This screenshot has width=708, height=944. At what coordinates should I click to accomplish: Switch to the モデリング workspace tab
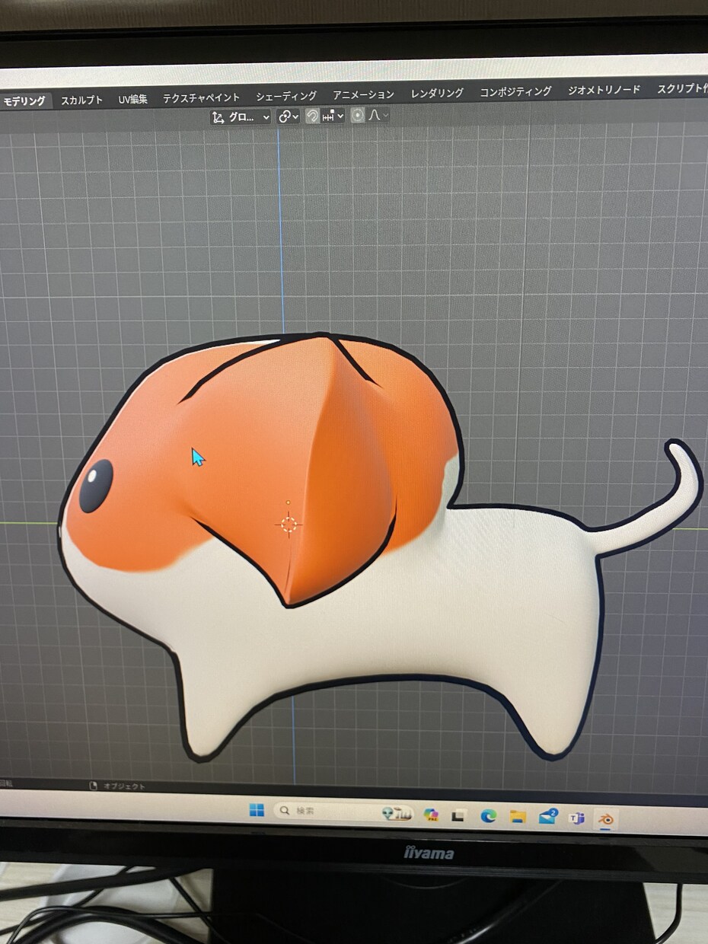coord(24,101)
